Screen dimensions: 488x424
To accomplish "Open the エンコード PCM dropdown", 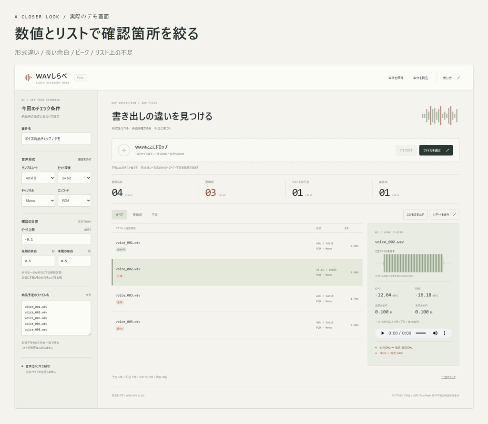I will point(74,201).
